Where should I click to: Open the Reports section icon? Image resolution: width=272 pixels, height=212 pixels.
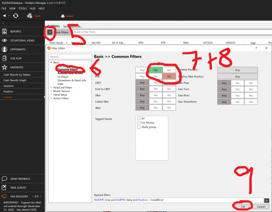5,31
